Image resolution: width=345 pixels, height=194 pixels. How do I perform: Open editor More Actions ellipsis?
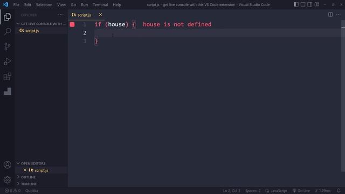338,15
